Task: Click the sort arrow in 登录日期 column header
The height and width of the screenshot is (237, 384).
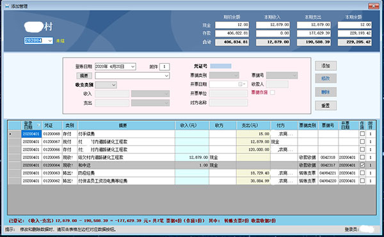Action: click(38, 125)
